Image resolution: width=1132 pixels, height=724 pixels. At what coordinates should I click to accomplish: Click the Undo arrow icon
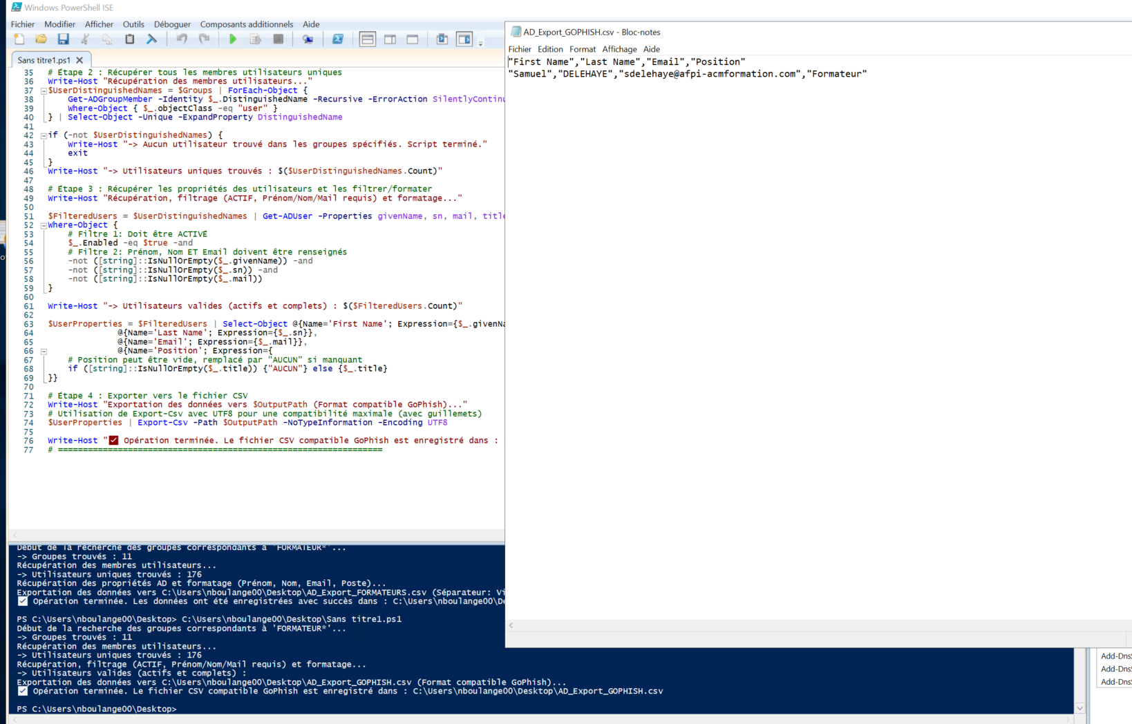(182, 39)
